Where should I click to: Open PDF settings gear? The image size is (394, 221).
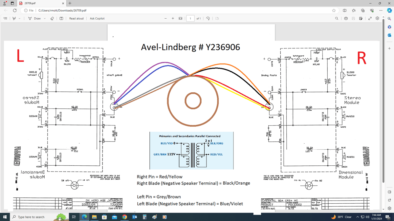[378, 19]
